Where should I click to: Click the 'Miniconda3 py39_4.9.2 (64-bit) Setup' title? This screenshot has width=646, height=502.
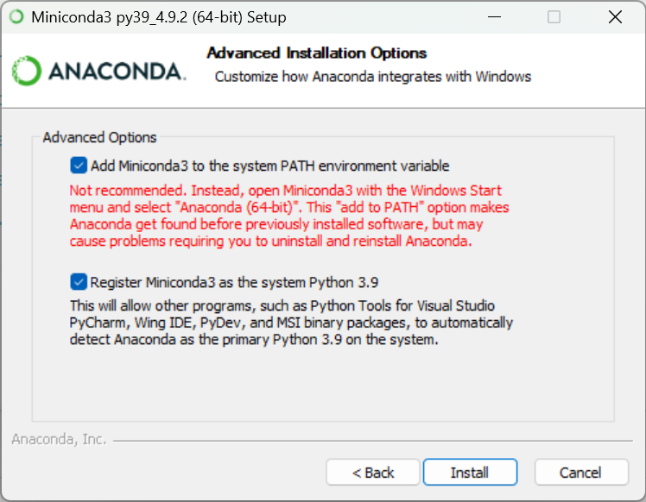(x=159, y=17)
